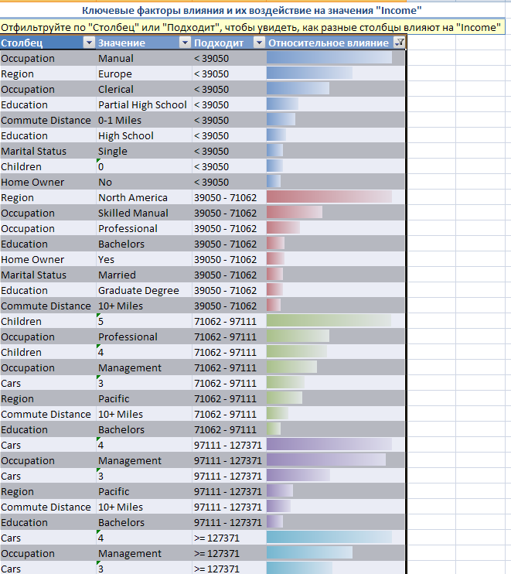511x574 pixels.
Task: Select the 0-1 Miles cell
Action: tap(144, 120)
